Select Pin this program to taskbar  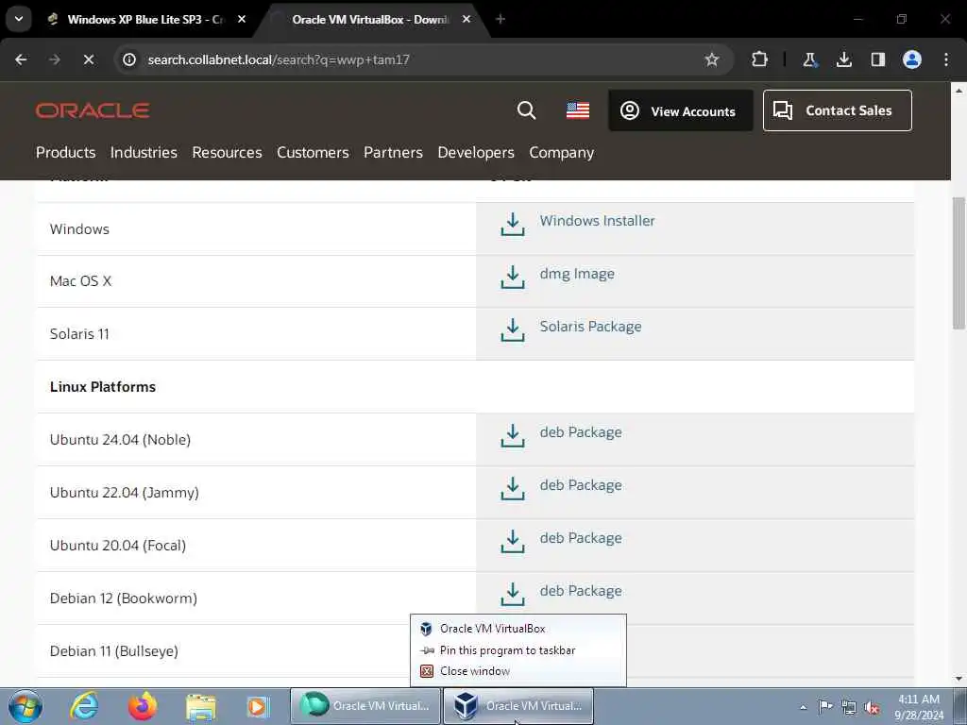(x=518, y=649)
